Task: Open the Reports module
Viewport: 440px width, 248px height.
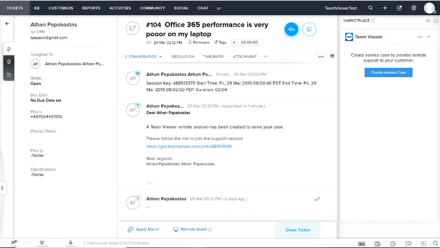Action: coord(91,8)
